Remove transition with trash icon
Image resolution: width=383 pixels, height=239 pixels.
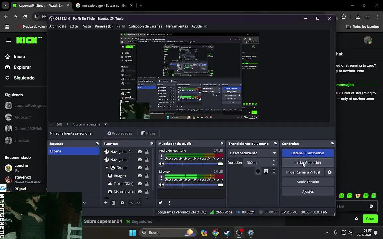266,171
